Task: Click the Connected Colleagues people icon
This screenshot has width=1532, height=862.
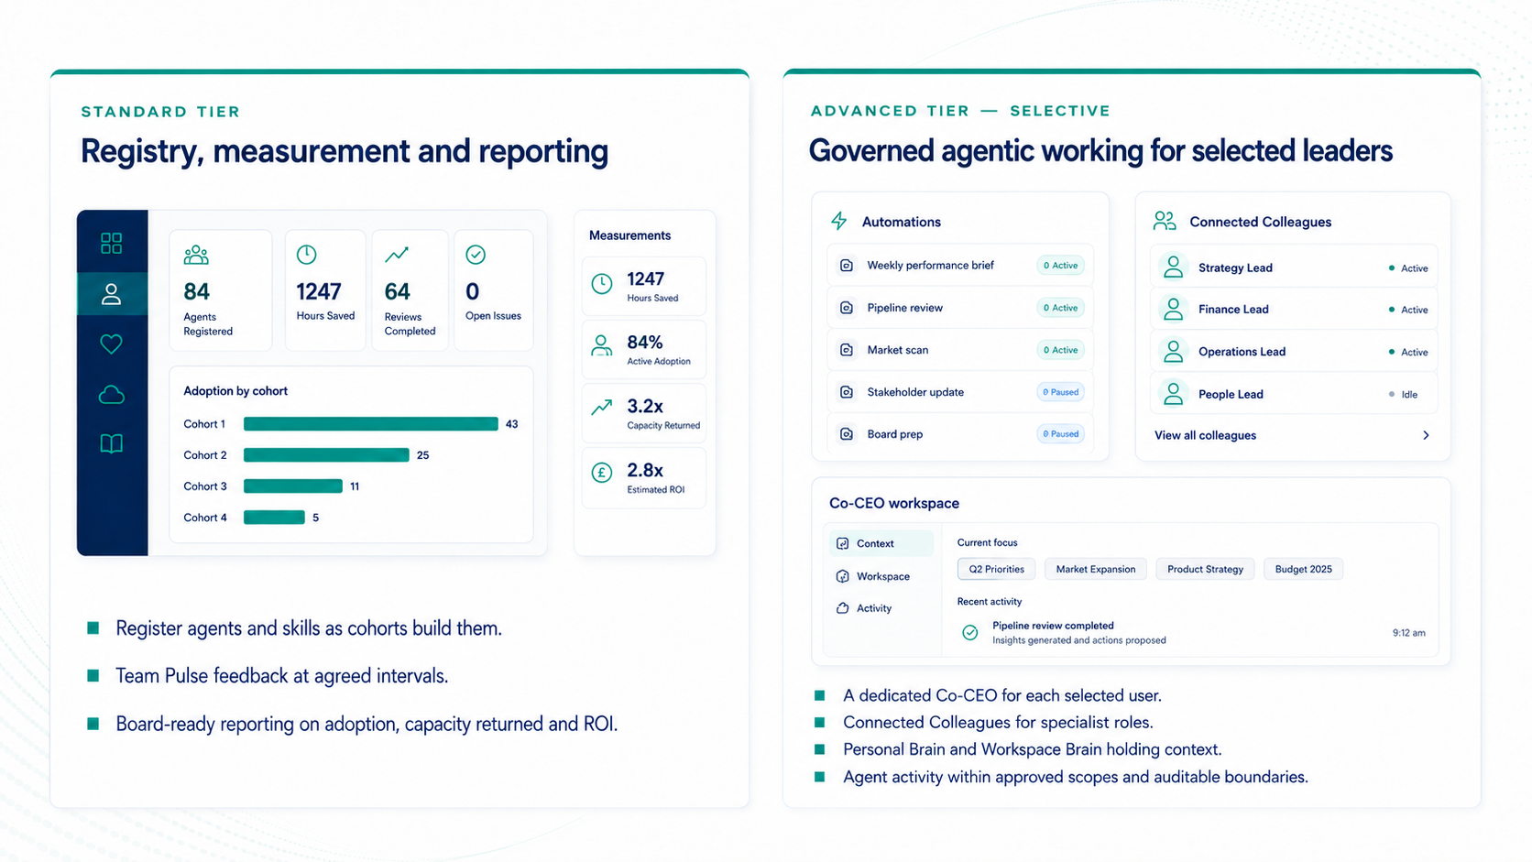Action: click(x=1165, y=221)
